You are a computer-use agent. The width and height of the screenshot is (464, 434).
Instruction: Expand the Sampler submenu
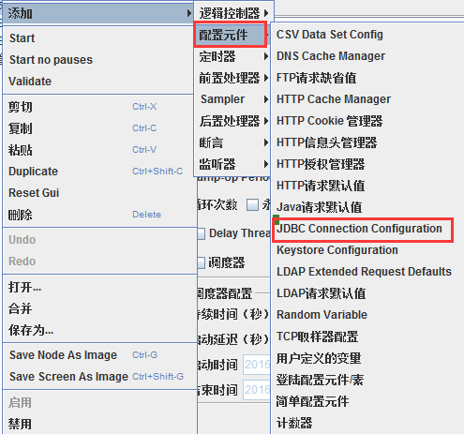pos(232,99)
